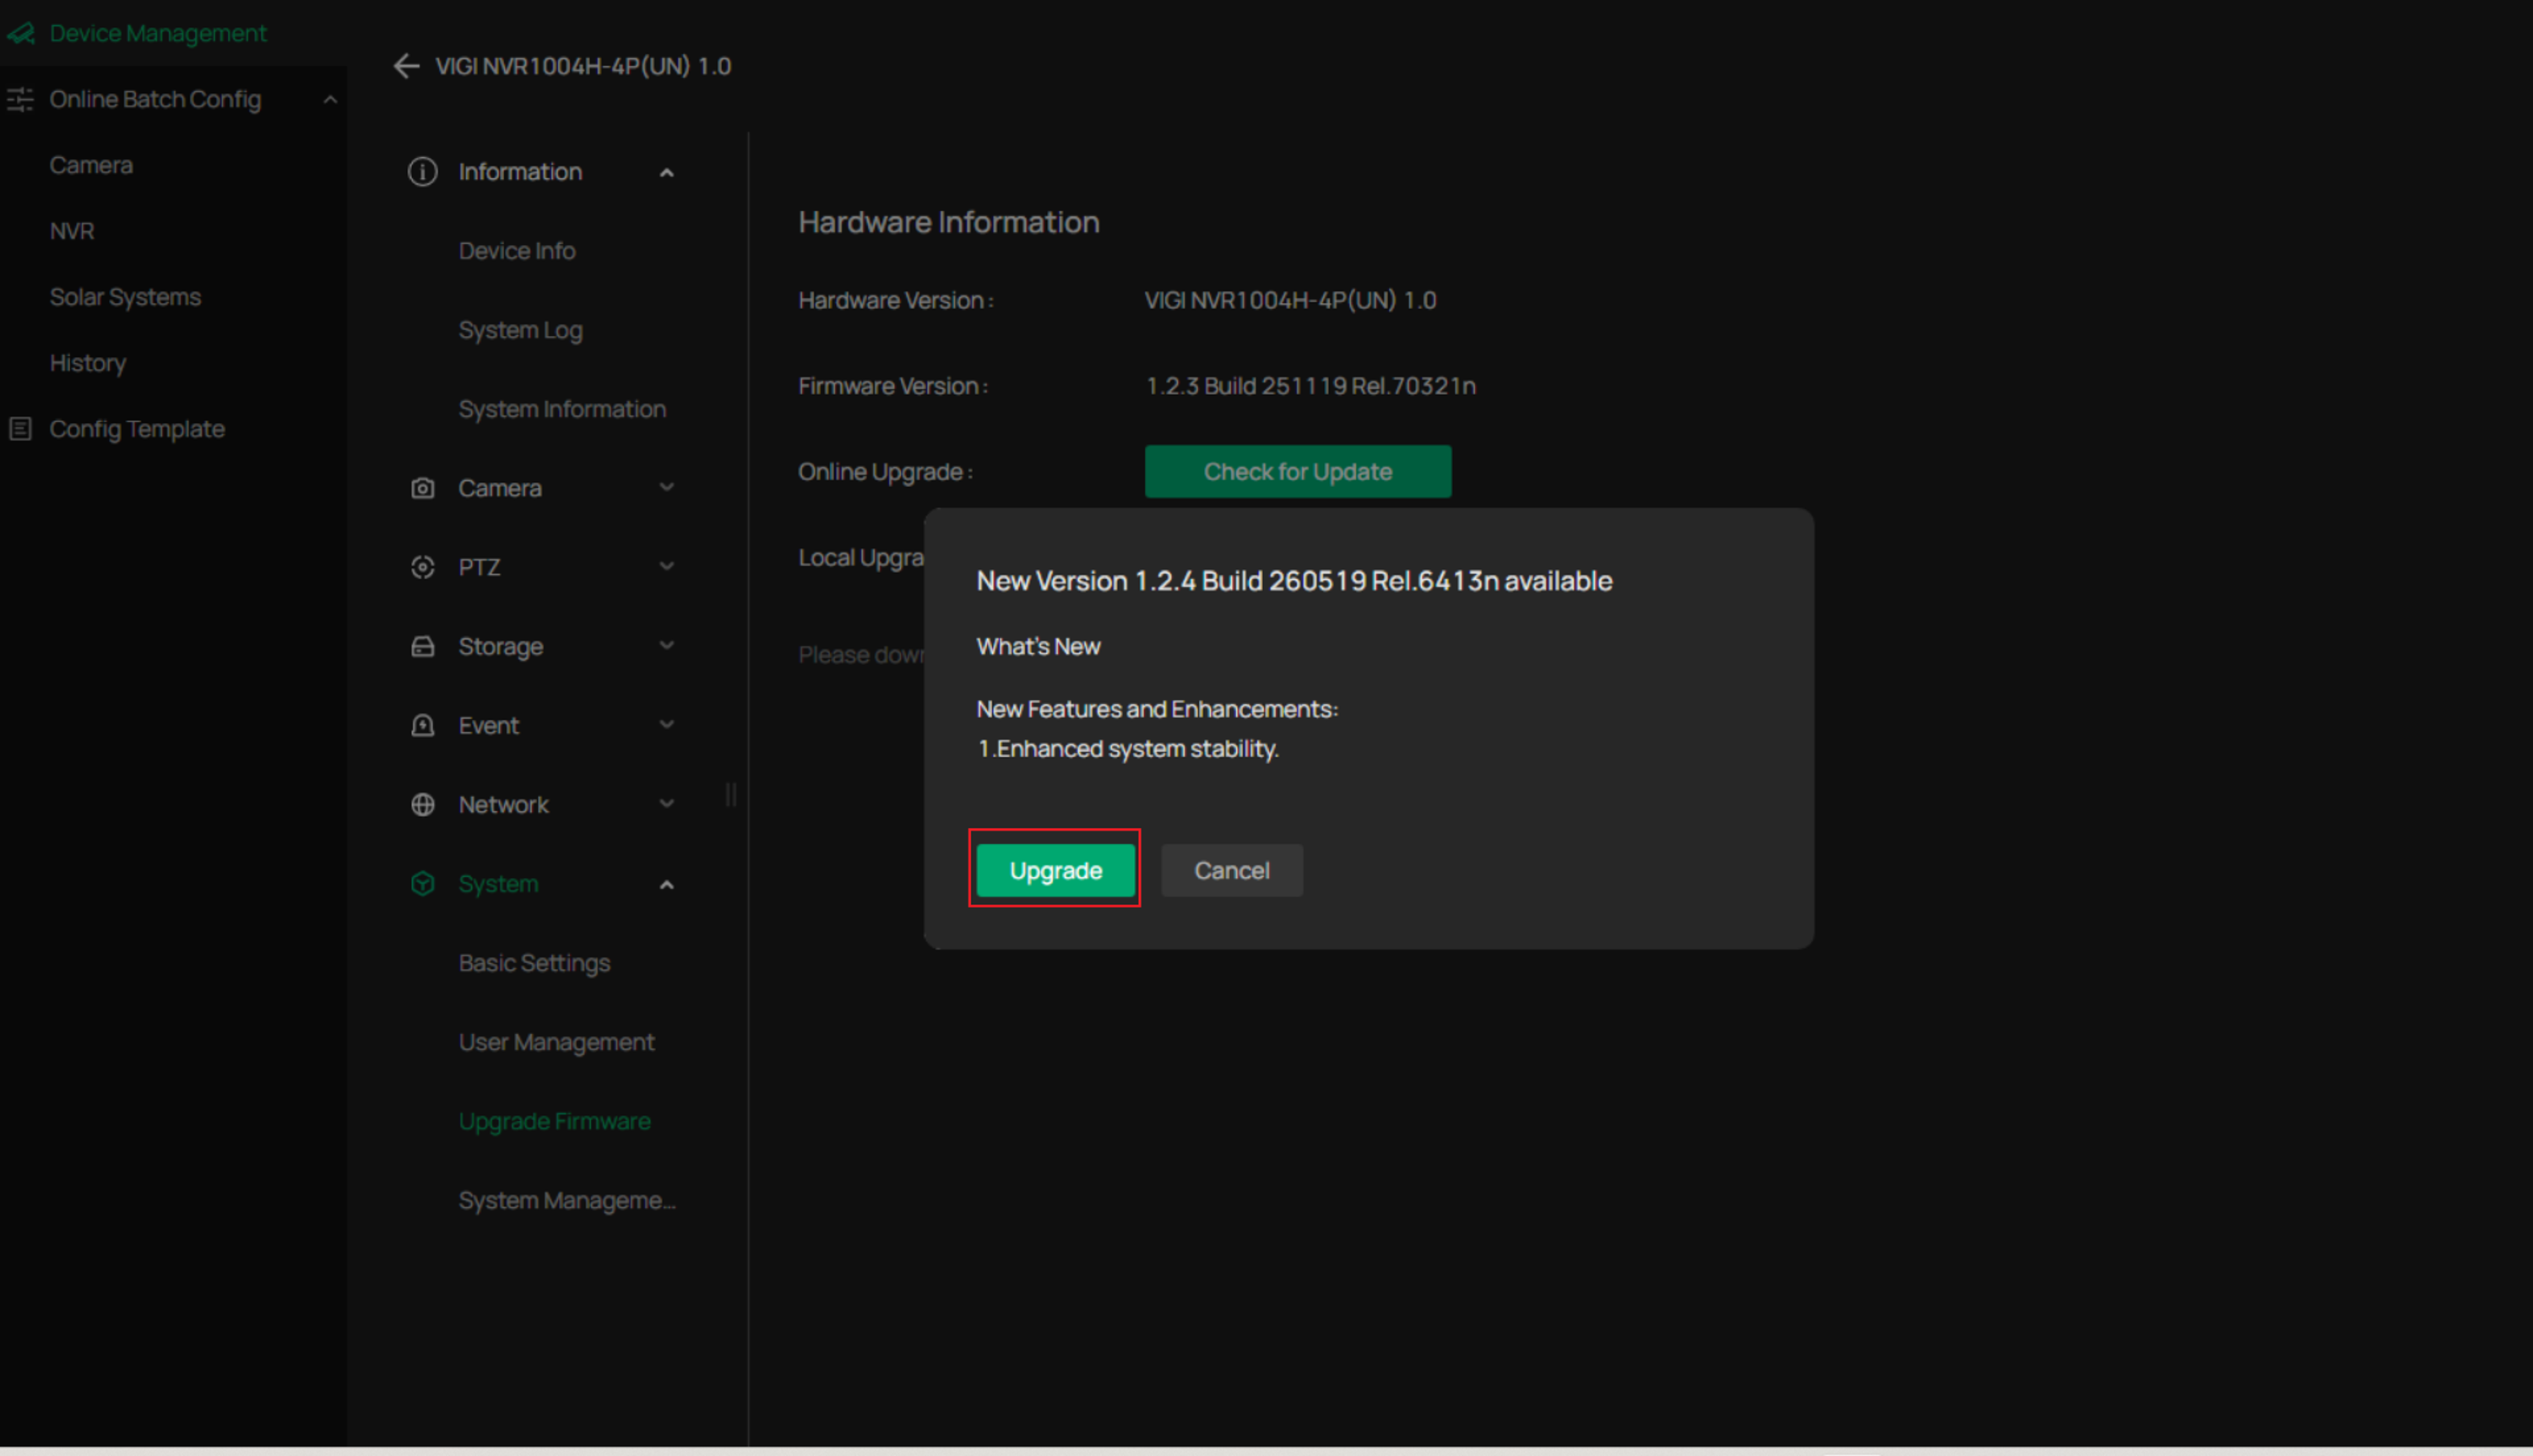The height and width of the screenshot is (1456, 2533).
Task: Open Config Template in sidebar
Action: [137, 429]
